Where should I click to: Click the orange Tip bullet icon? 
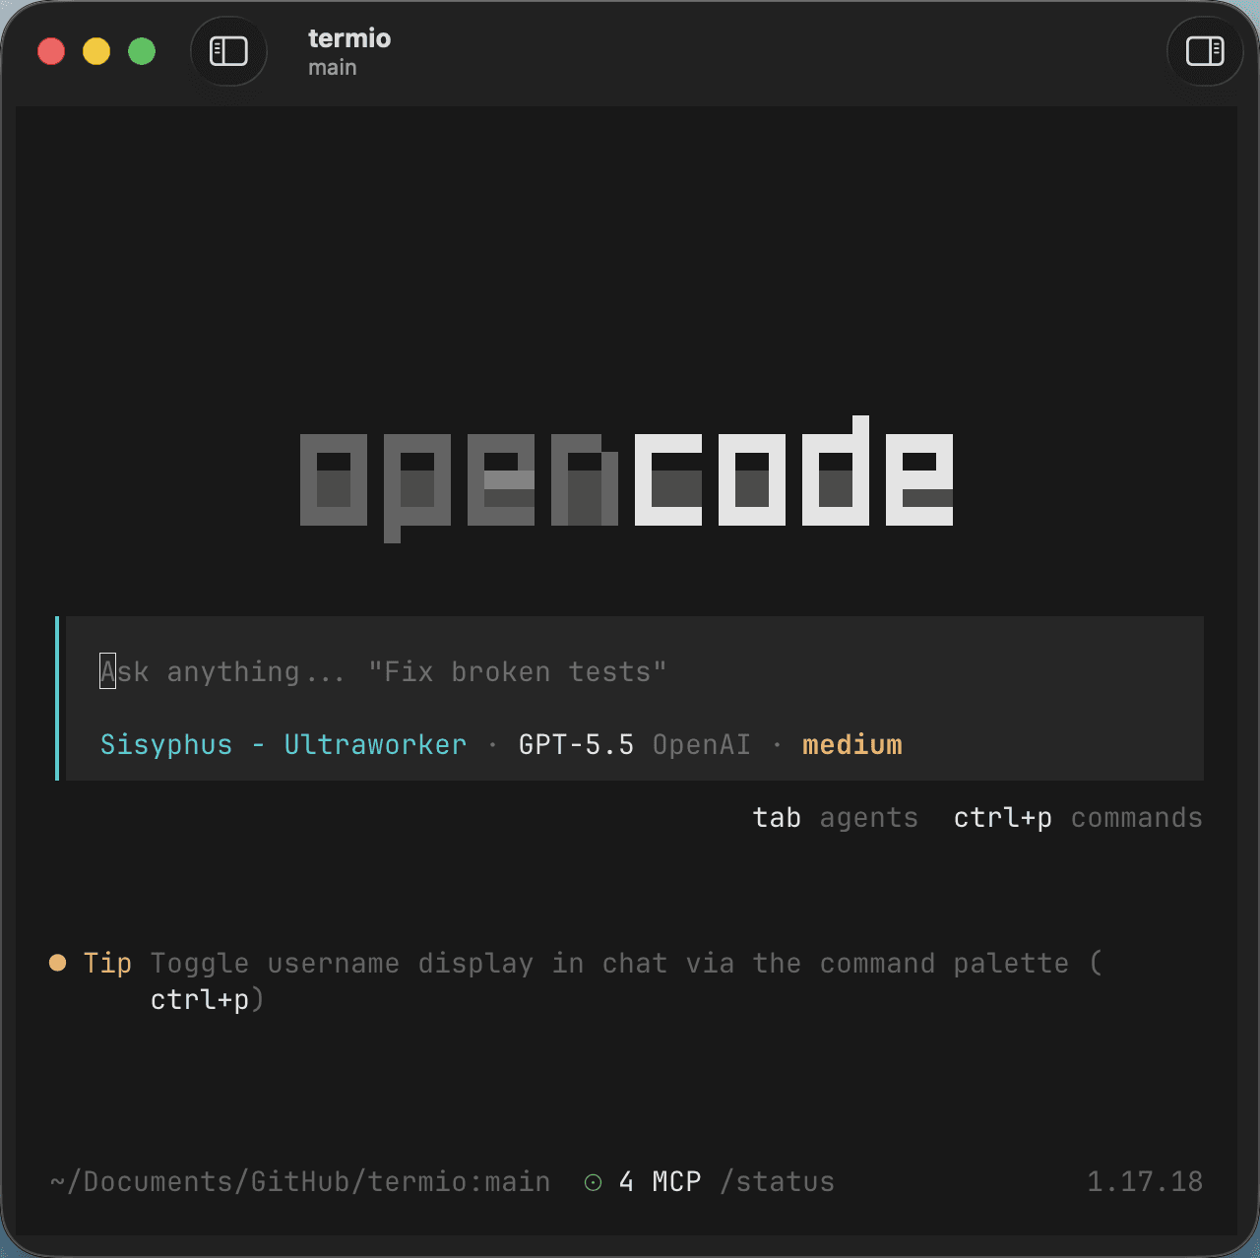coord(58,963)
